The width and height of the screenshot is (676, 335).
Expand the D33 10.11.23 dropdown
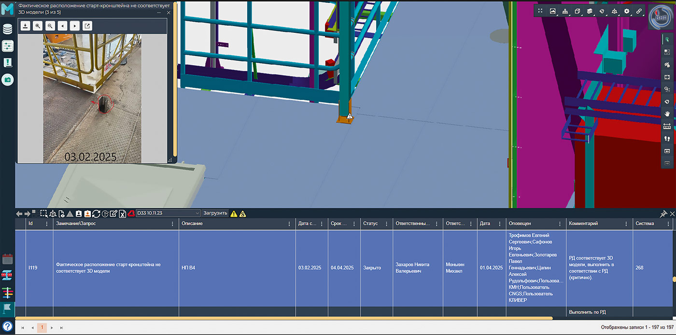coord(197,213)
